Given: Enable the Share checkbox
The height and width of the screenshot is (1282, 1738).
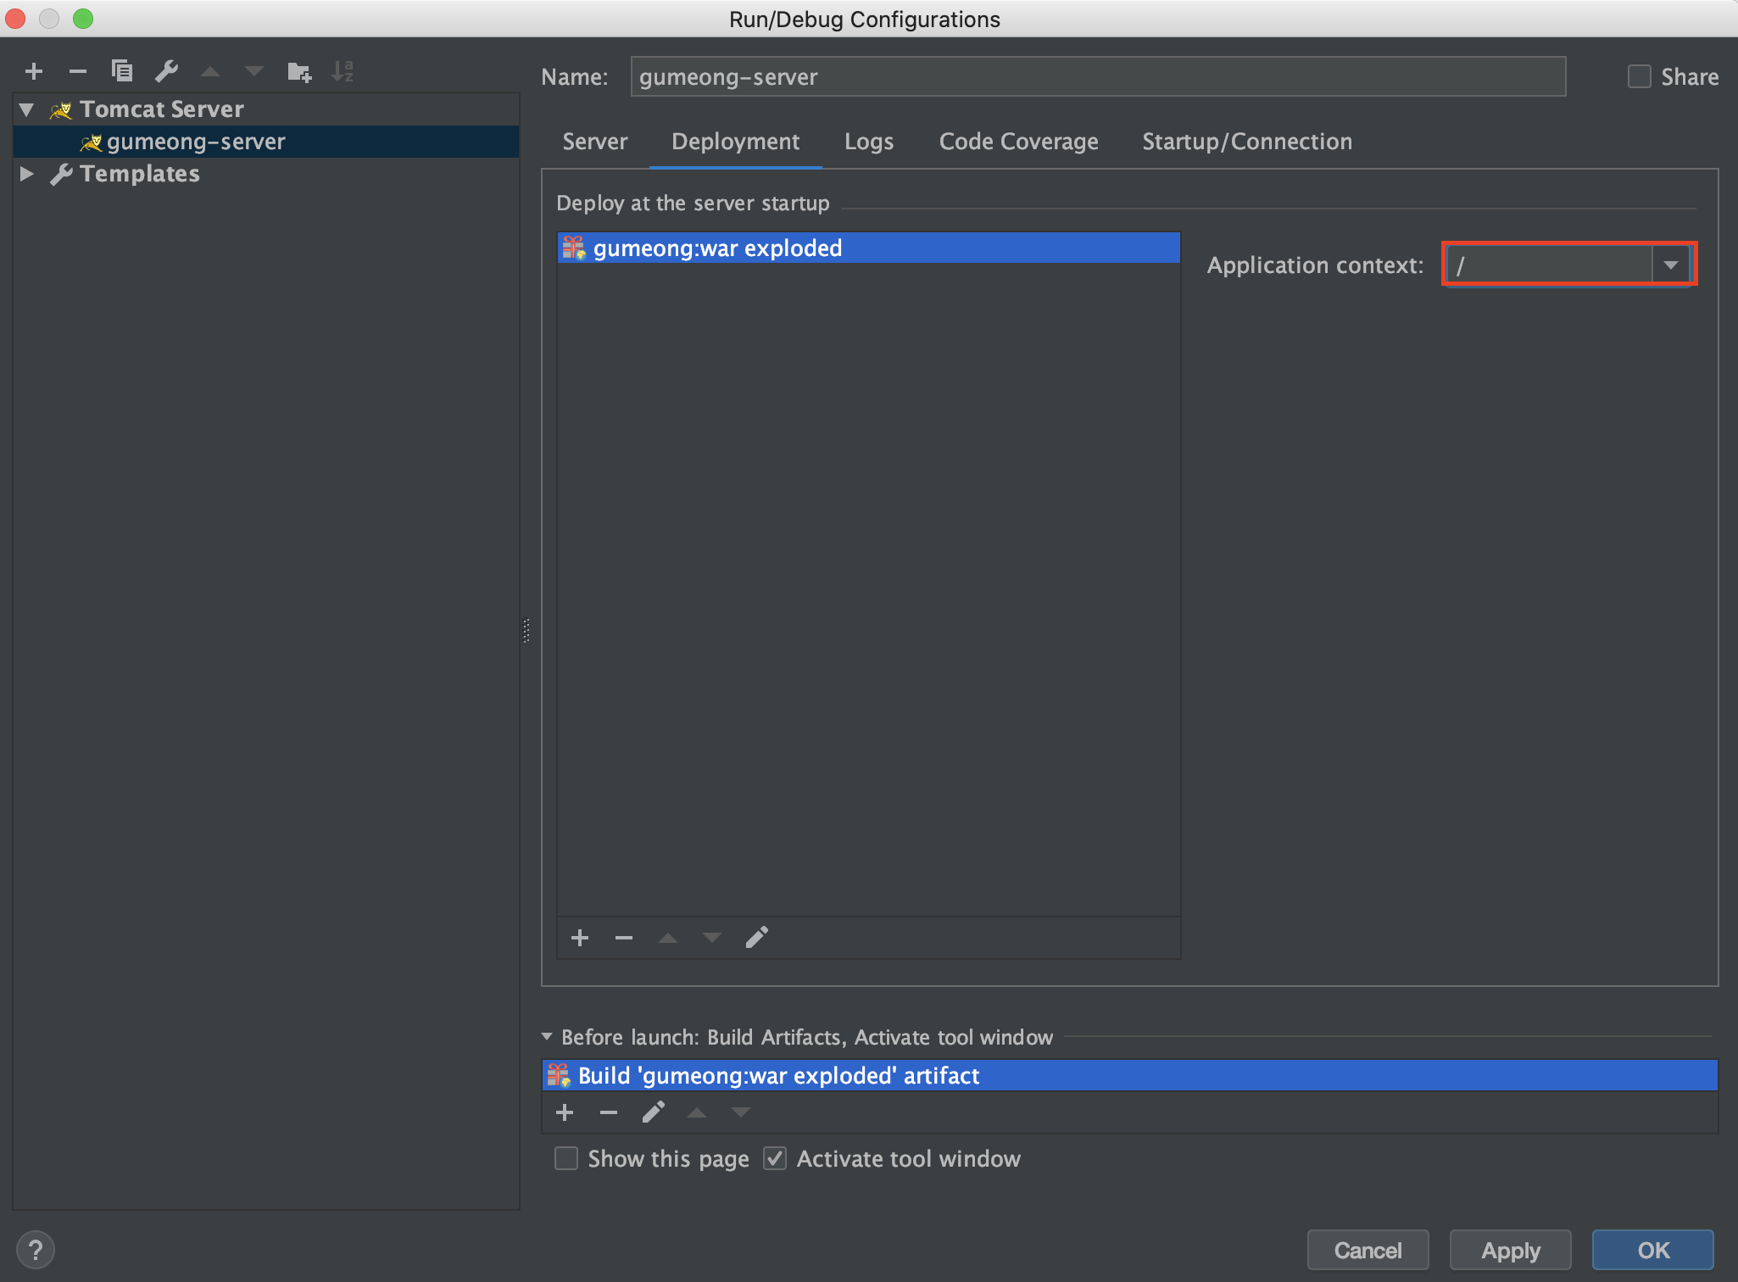Looking at the screenshot, I should (1640, 77).
